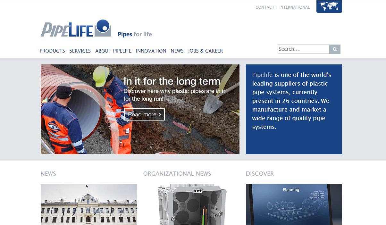Click the Contact link

coord(265,7)
